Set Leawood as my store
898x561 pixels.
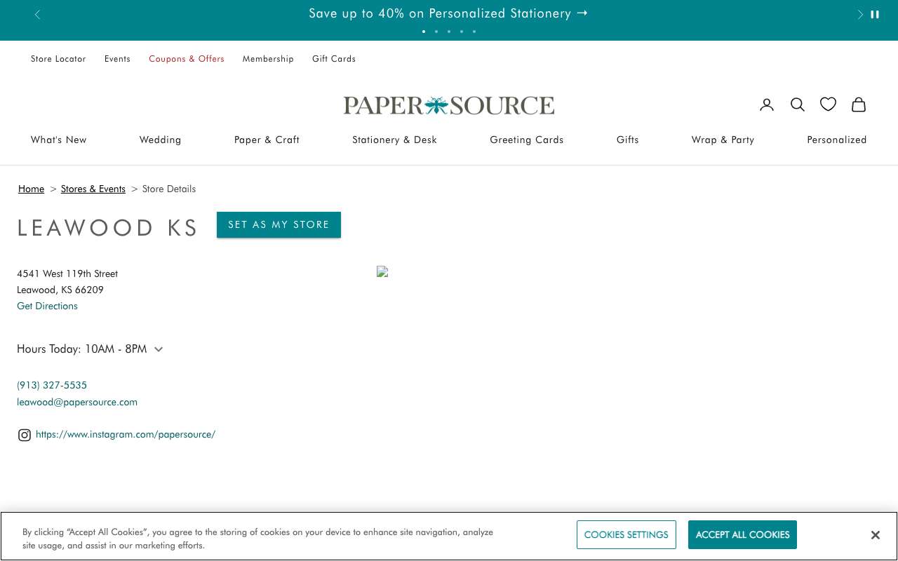(279, 224)
